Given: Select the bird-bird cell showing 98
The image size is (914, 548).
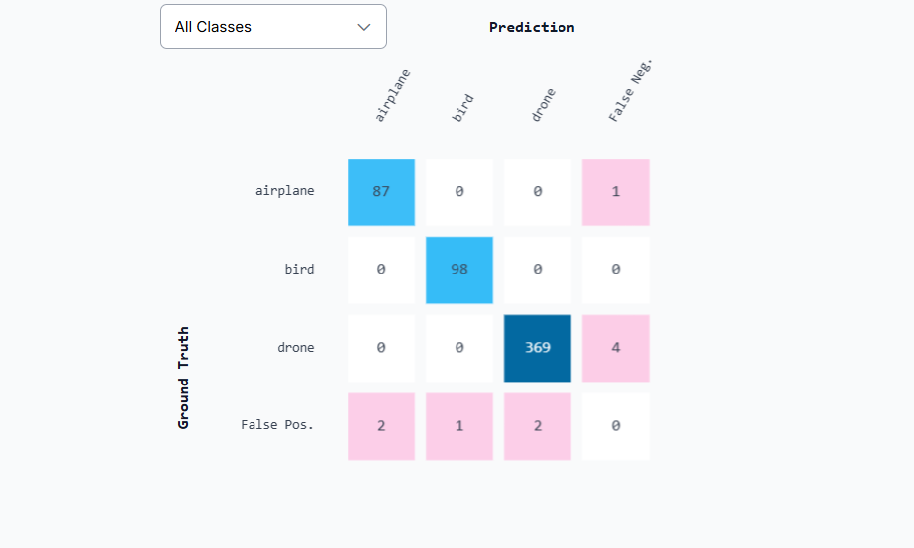Looking at the screenshot, I should point(459,270).
